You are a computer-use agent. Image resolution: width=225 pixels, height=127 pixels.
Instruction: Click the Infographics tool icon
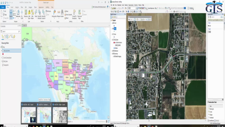(54, 12)
